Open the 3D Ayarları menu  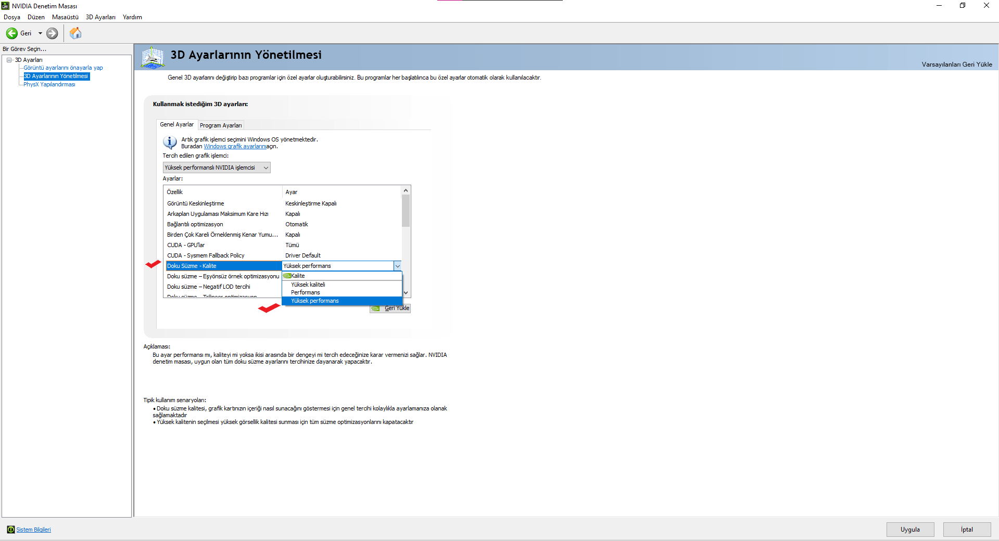tap(100, 17)
